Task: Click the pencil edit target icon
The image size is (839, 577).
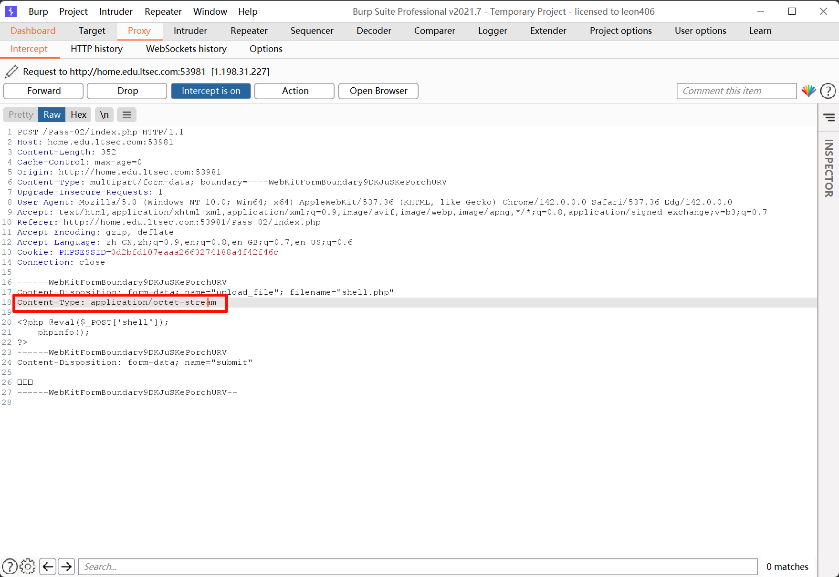Action: click(11, 72)
